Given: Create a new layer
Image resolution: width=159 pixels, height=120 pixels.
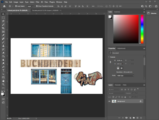Looking at the screenshot, I should coord(137,118).
